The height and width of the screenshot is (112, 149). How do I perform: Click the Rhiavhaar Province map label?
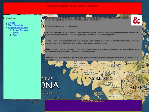pos(79,64)
